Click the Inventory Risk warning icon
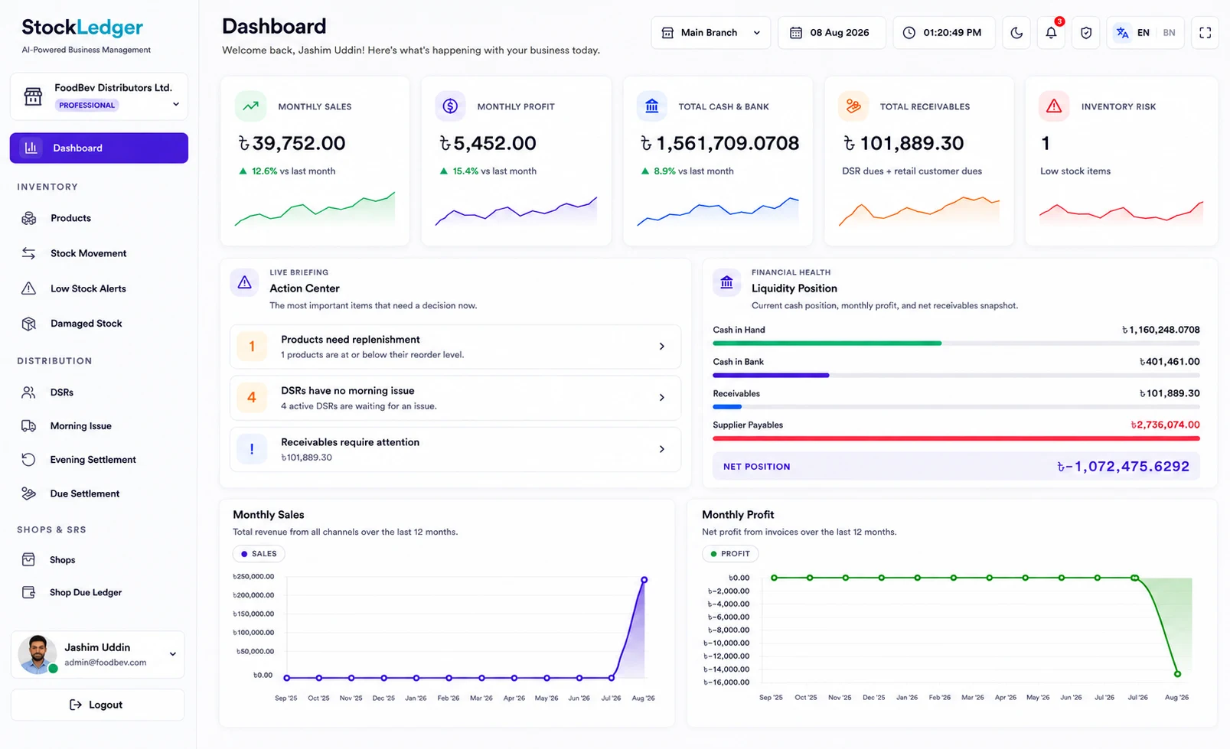Screen dimensions: 1230x749 1054,106
